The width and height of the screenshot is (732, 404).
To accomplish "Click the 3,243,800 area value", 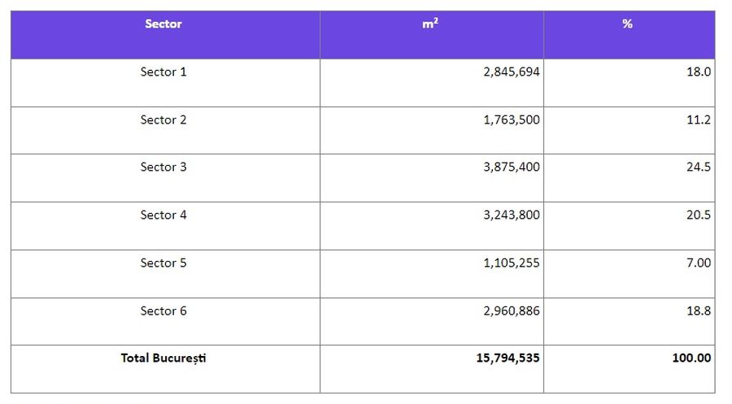I will [511, 215].
